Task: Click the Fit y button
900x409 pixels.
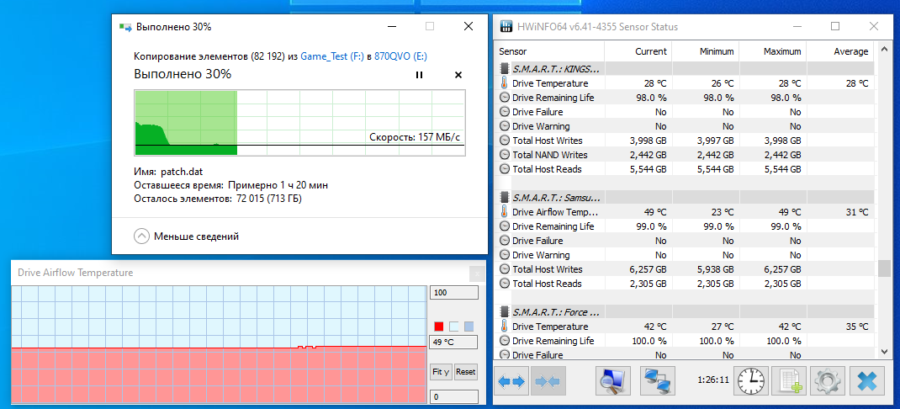Action: point(441,372)
